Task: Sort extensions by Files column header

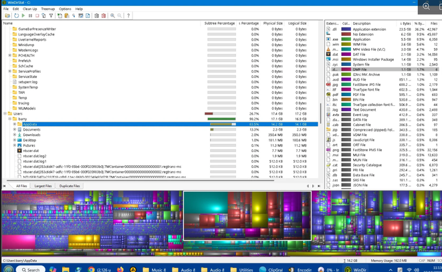Action: [x=433, y=23]
